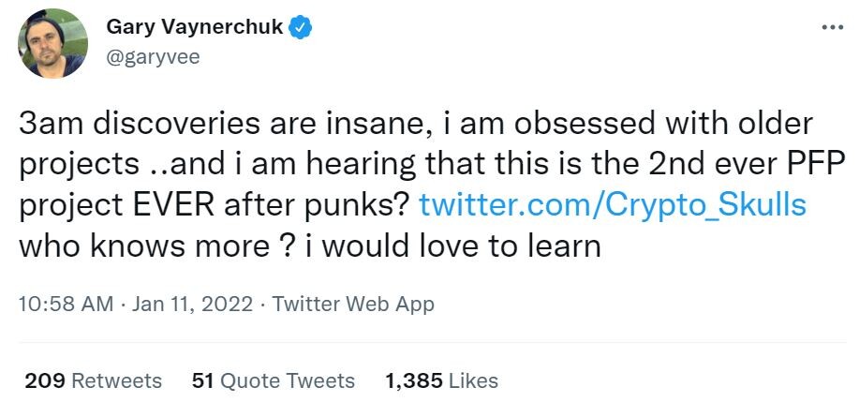Open Gary Vaynerchuk's profile picture
Image resolution: width=859 pixels, height=402 pixels.
click(53, 43)
